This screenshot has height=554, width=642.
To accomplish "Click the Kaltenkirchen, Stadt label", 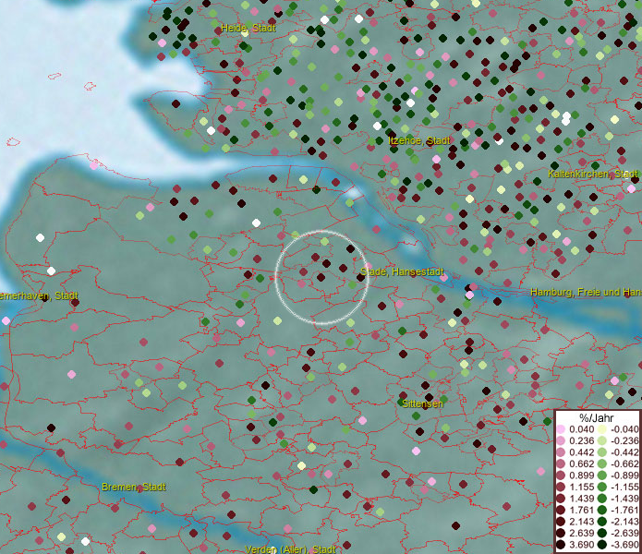I will click(x=592, y=174).
